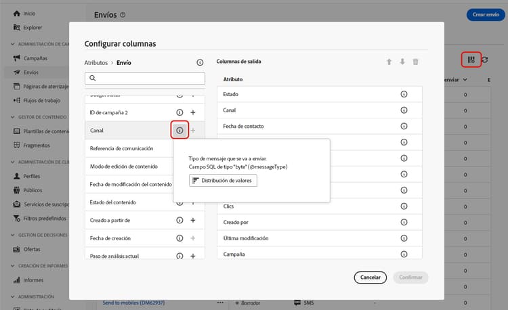Open info icon next to Envío breadcrumb
The height and width of the screenshot is (310, 508).
click(200, 62)
